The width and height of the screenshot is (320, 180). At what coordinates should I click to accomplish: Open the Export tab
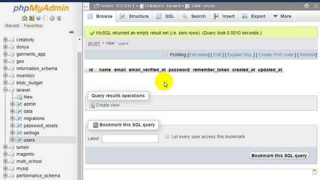(253, 16)
